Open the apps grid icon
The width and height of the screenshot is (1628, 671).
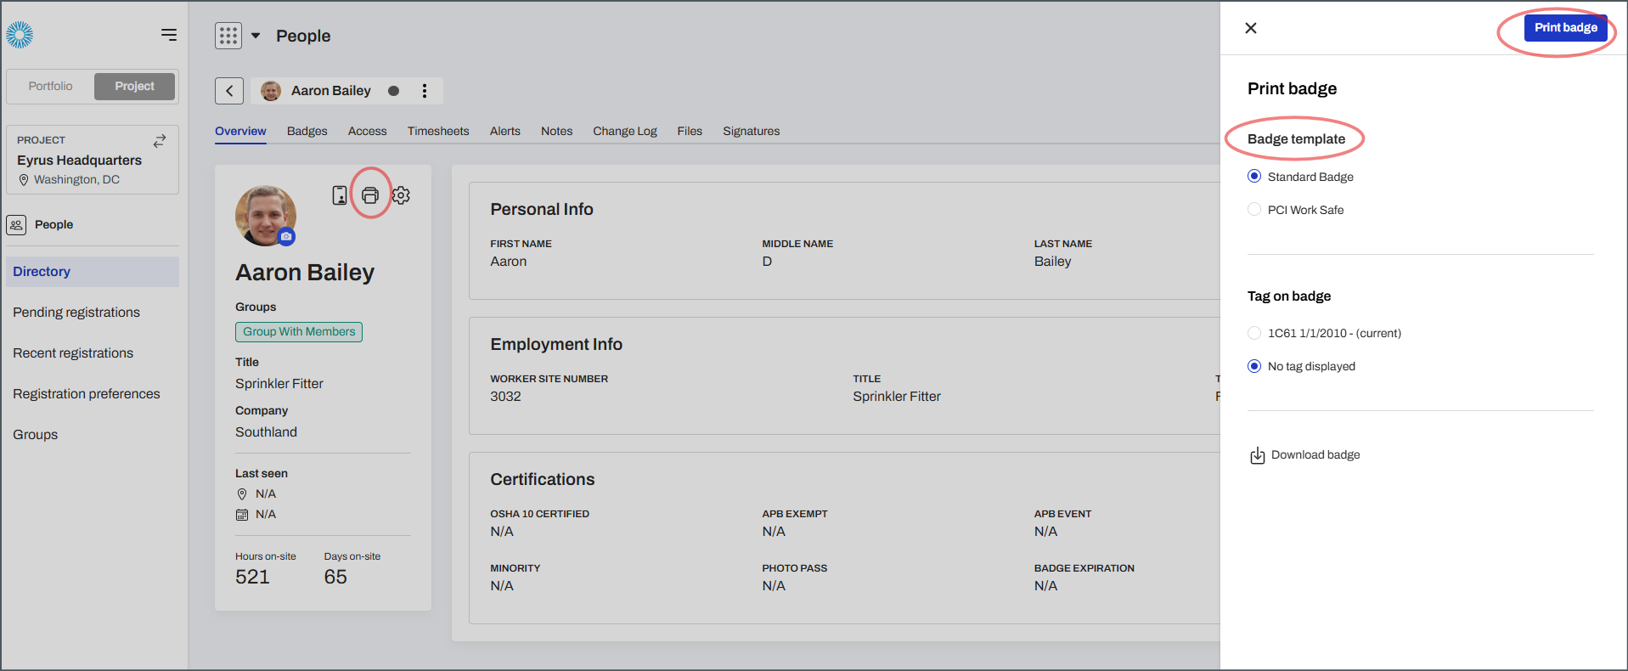(x=228, y=36)
